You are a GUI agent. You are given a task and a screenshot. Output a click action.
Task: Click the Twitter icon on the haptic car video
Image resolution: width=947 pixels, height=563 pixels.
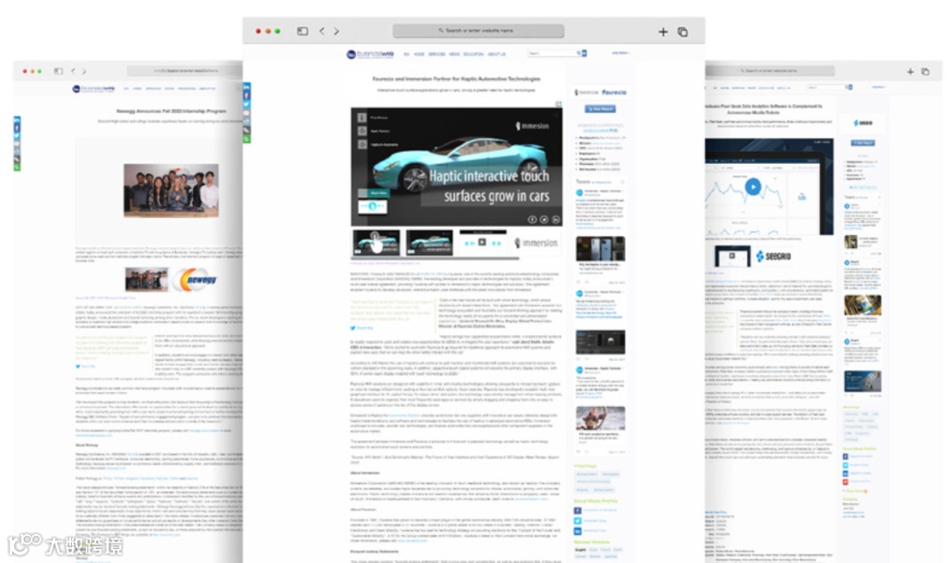pyautogui.click(x=545, y=219)
